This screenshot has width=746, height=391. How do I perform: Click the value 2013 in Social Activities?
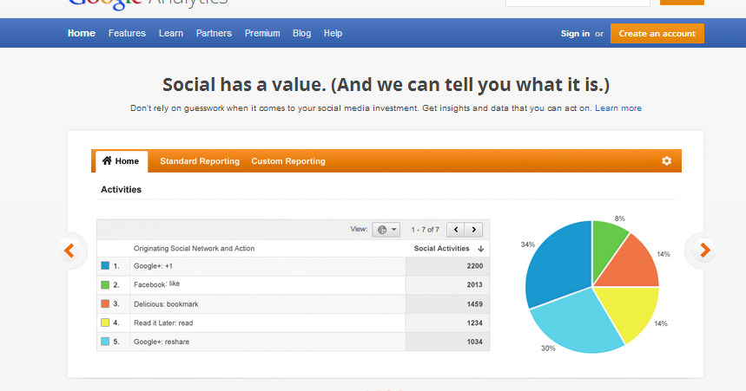(475, 284)
